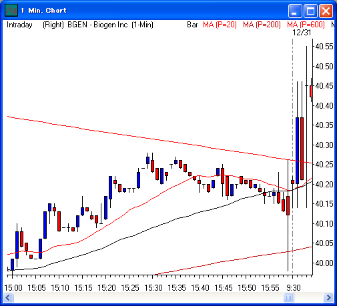Click the 12/31 date marker label
Image resolution: width=337 pixels, height=306 pixels.
point(302,33)
